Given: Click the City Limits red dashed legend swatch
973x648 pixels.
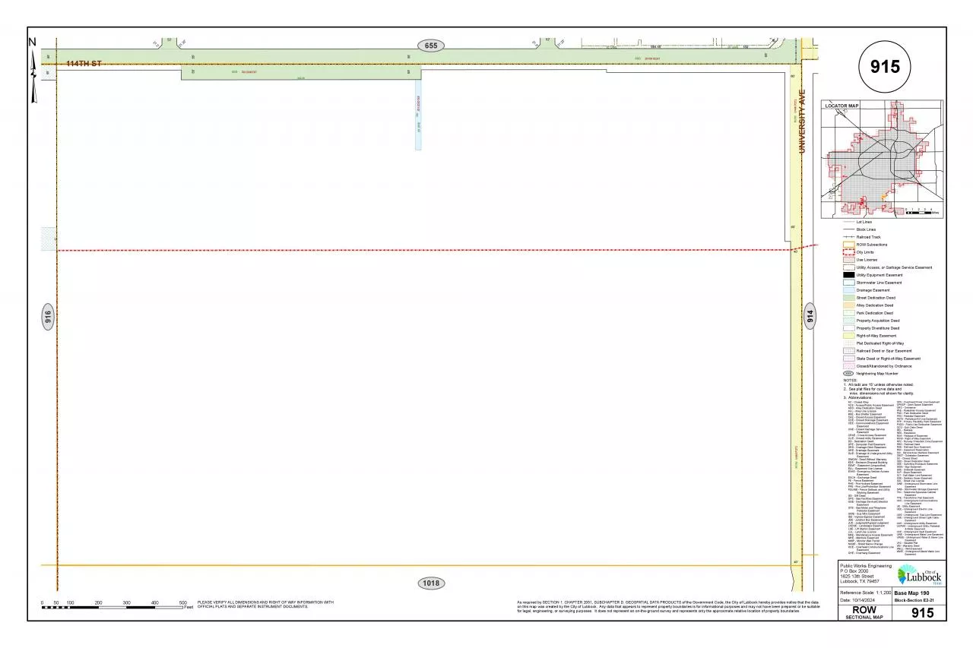Looking at the screenshot, I should (x=848, y=252).
